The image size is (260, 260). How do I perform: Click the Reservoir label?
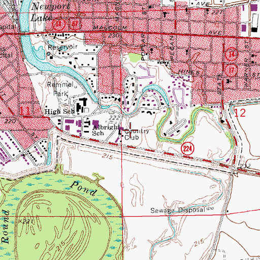pos(63,47)
